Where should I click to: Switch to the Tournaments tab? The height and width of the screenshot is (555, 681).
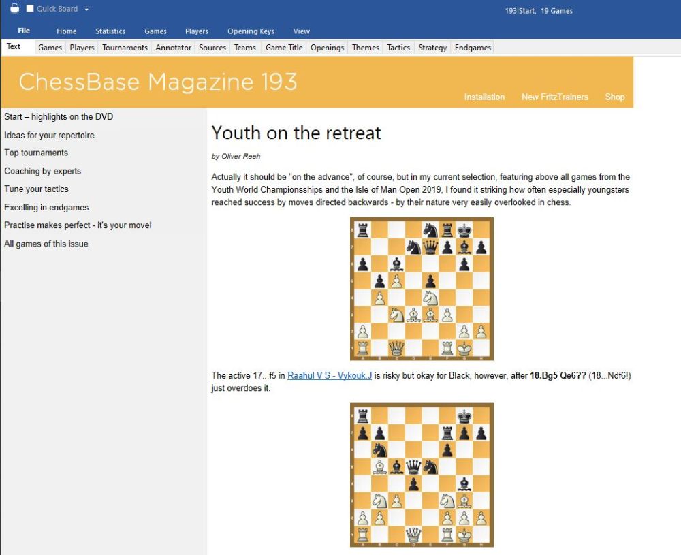(125, 48)
